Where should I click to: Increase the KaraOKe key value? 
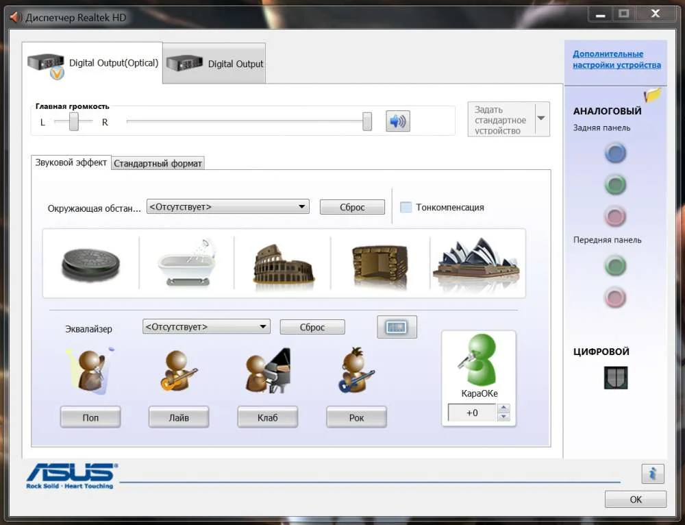point(503,408)
